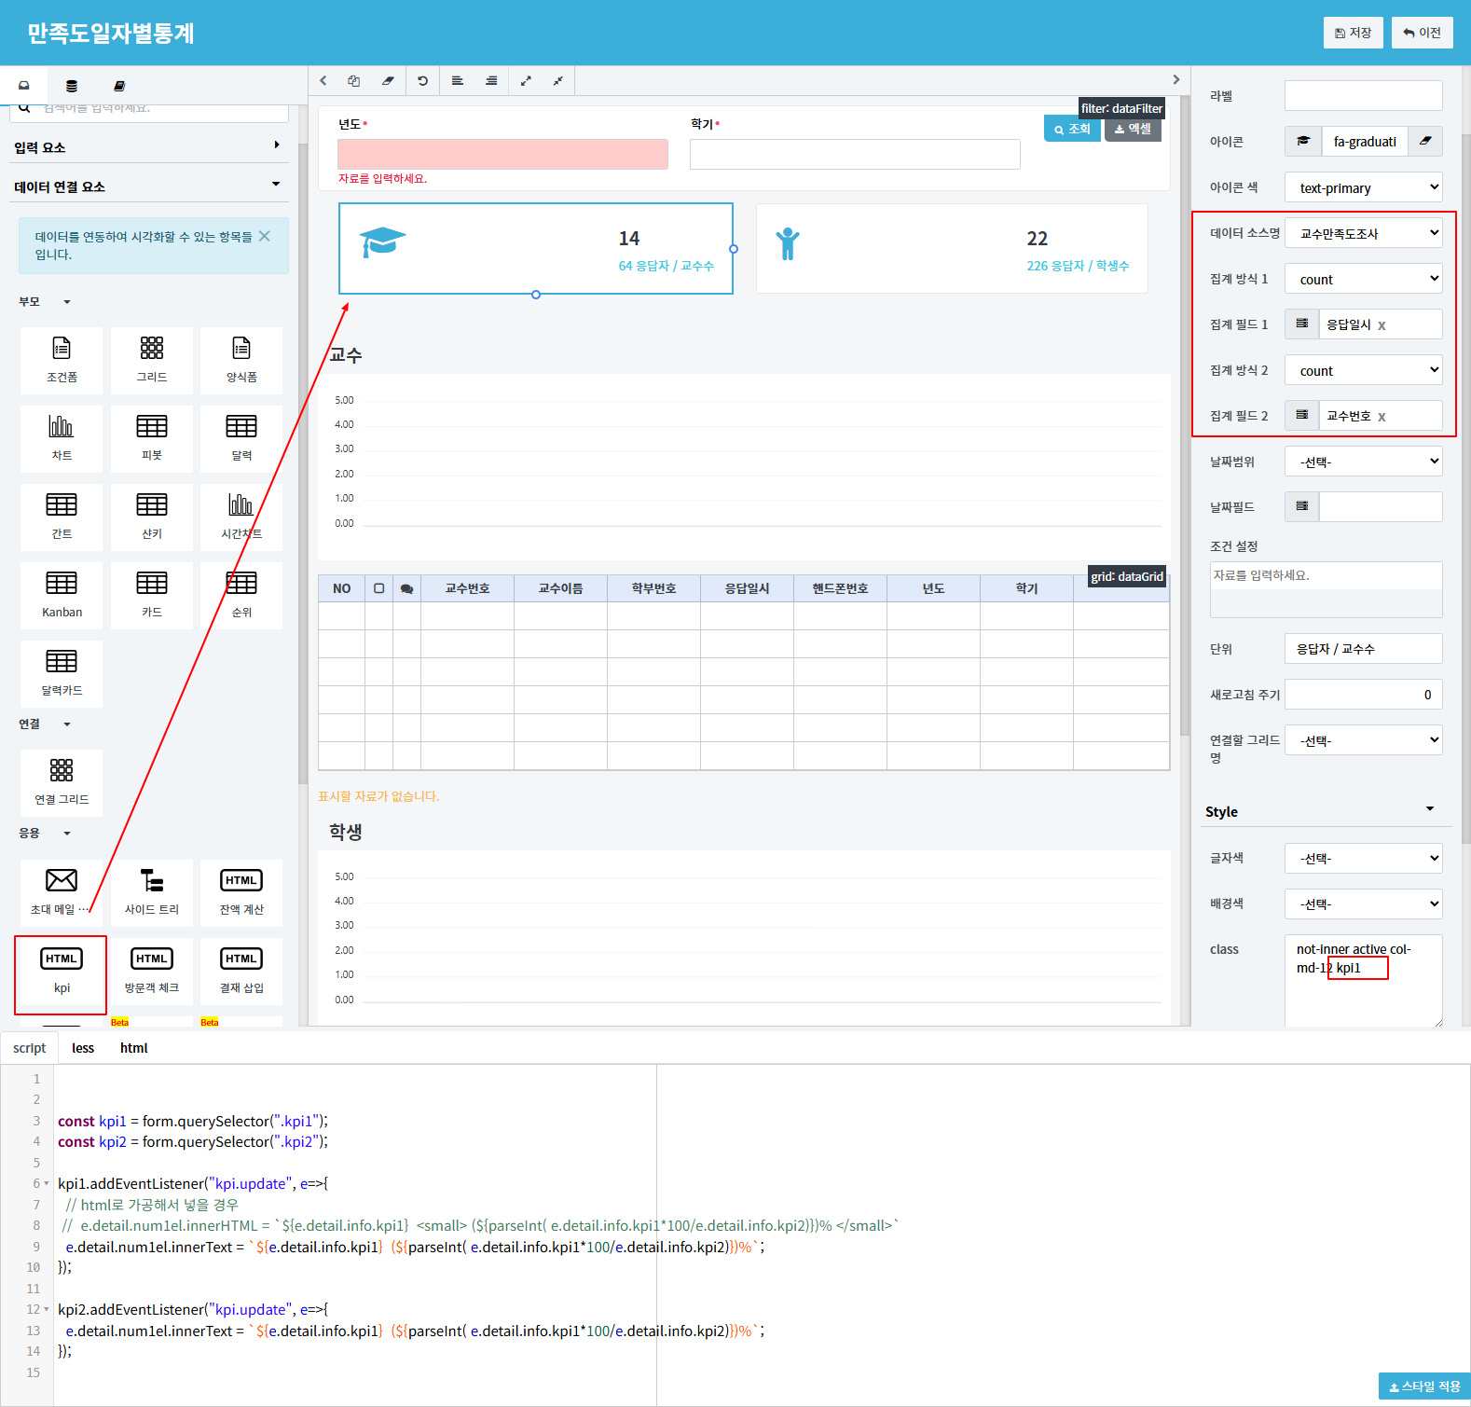This screenshot has width=1471, height=1407.
Task: Switch to the database tab icon
Action: [72, 86]
